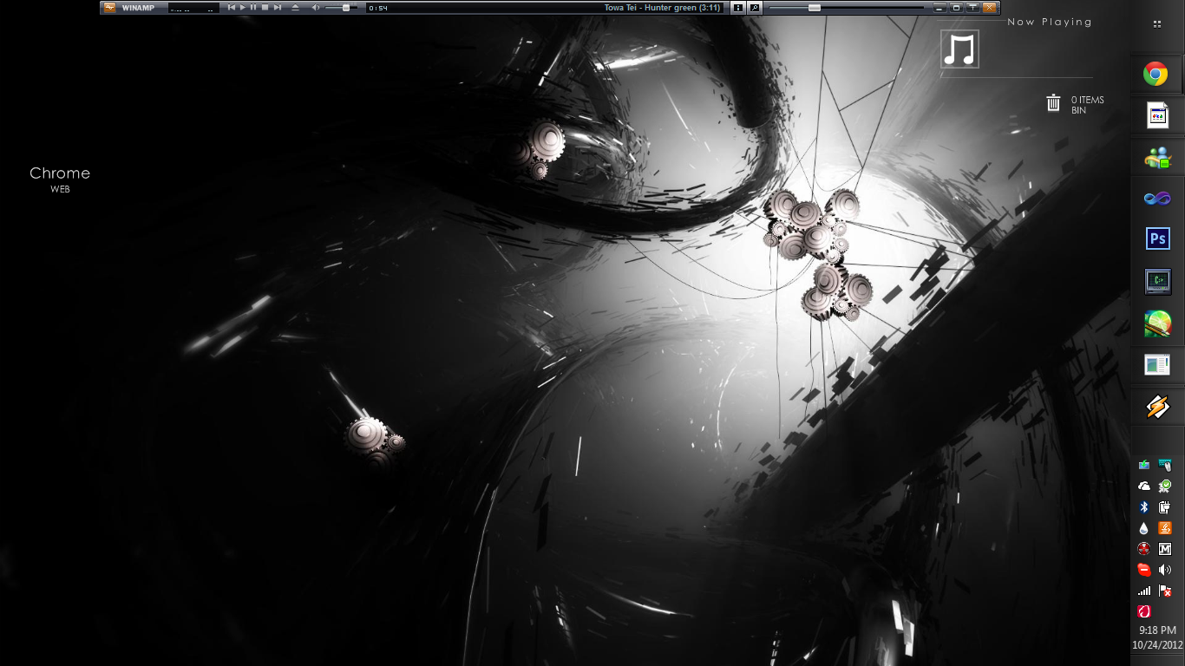Click the network signal strength tray icon
1185x666 pixels.
(1143, 591)
